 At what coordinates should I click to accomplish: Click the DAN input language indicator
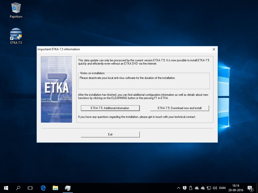pos(222,188)
